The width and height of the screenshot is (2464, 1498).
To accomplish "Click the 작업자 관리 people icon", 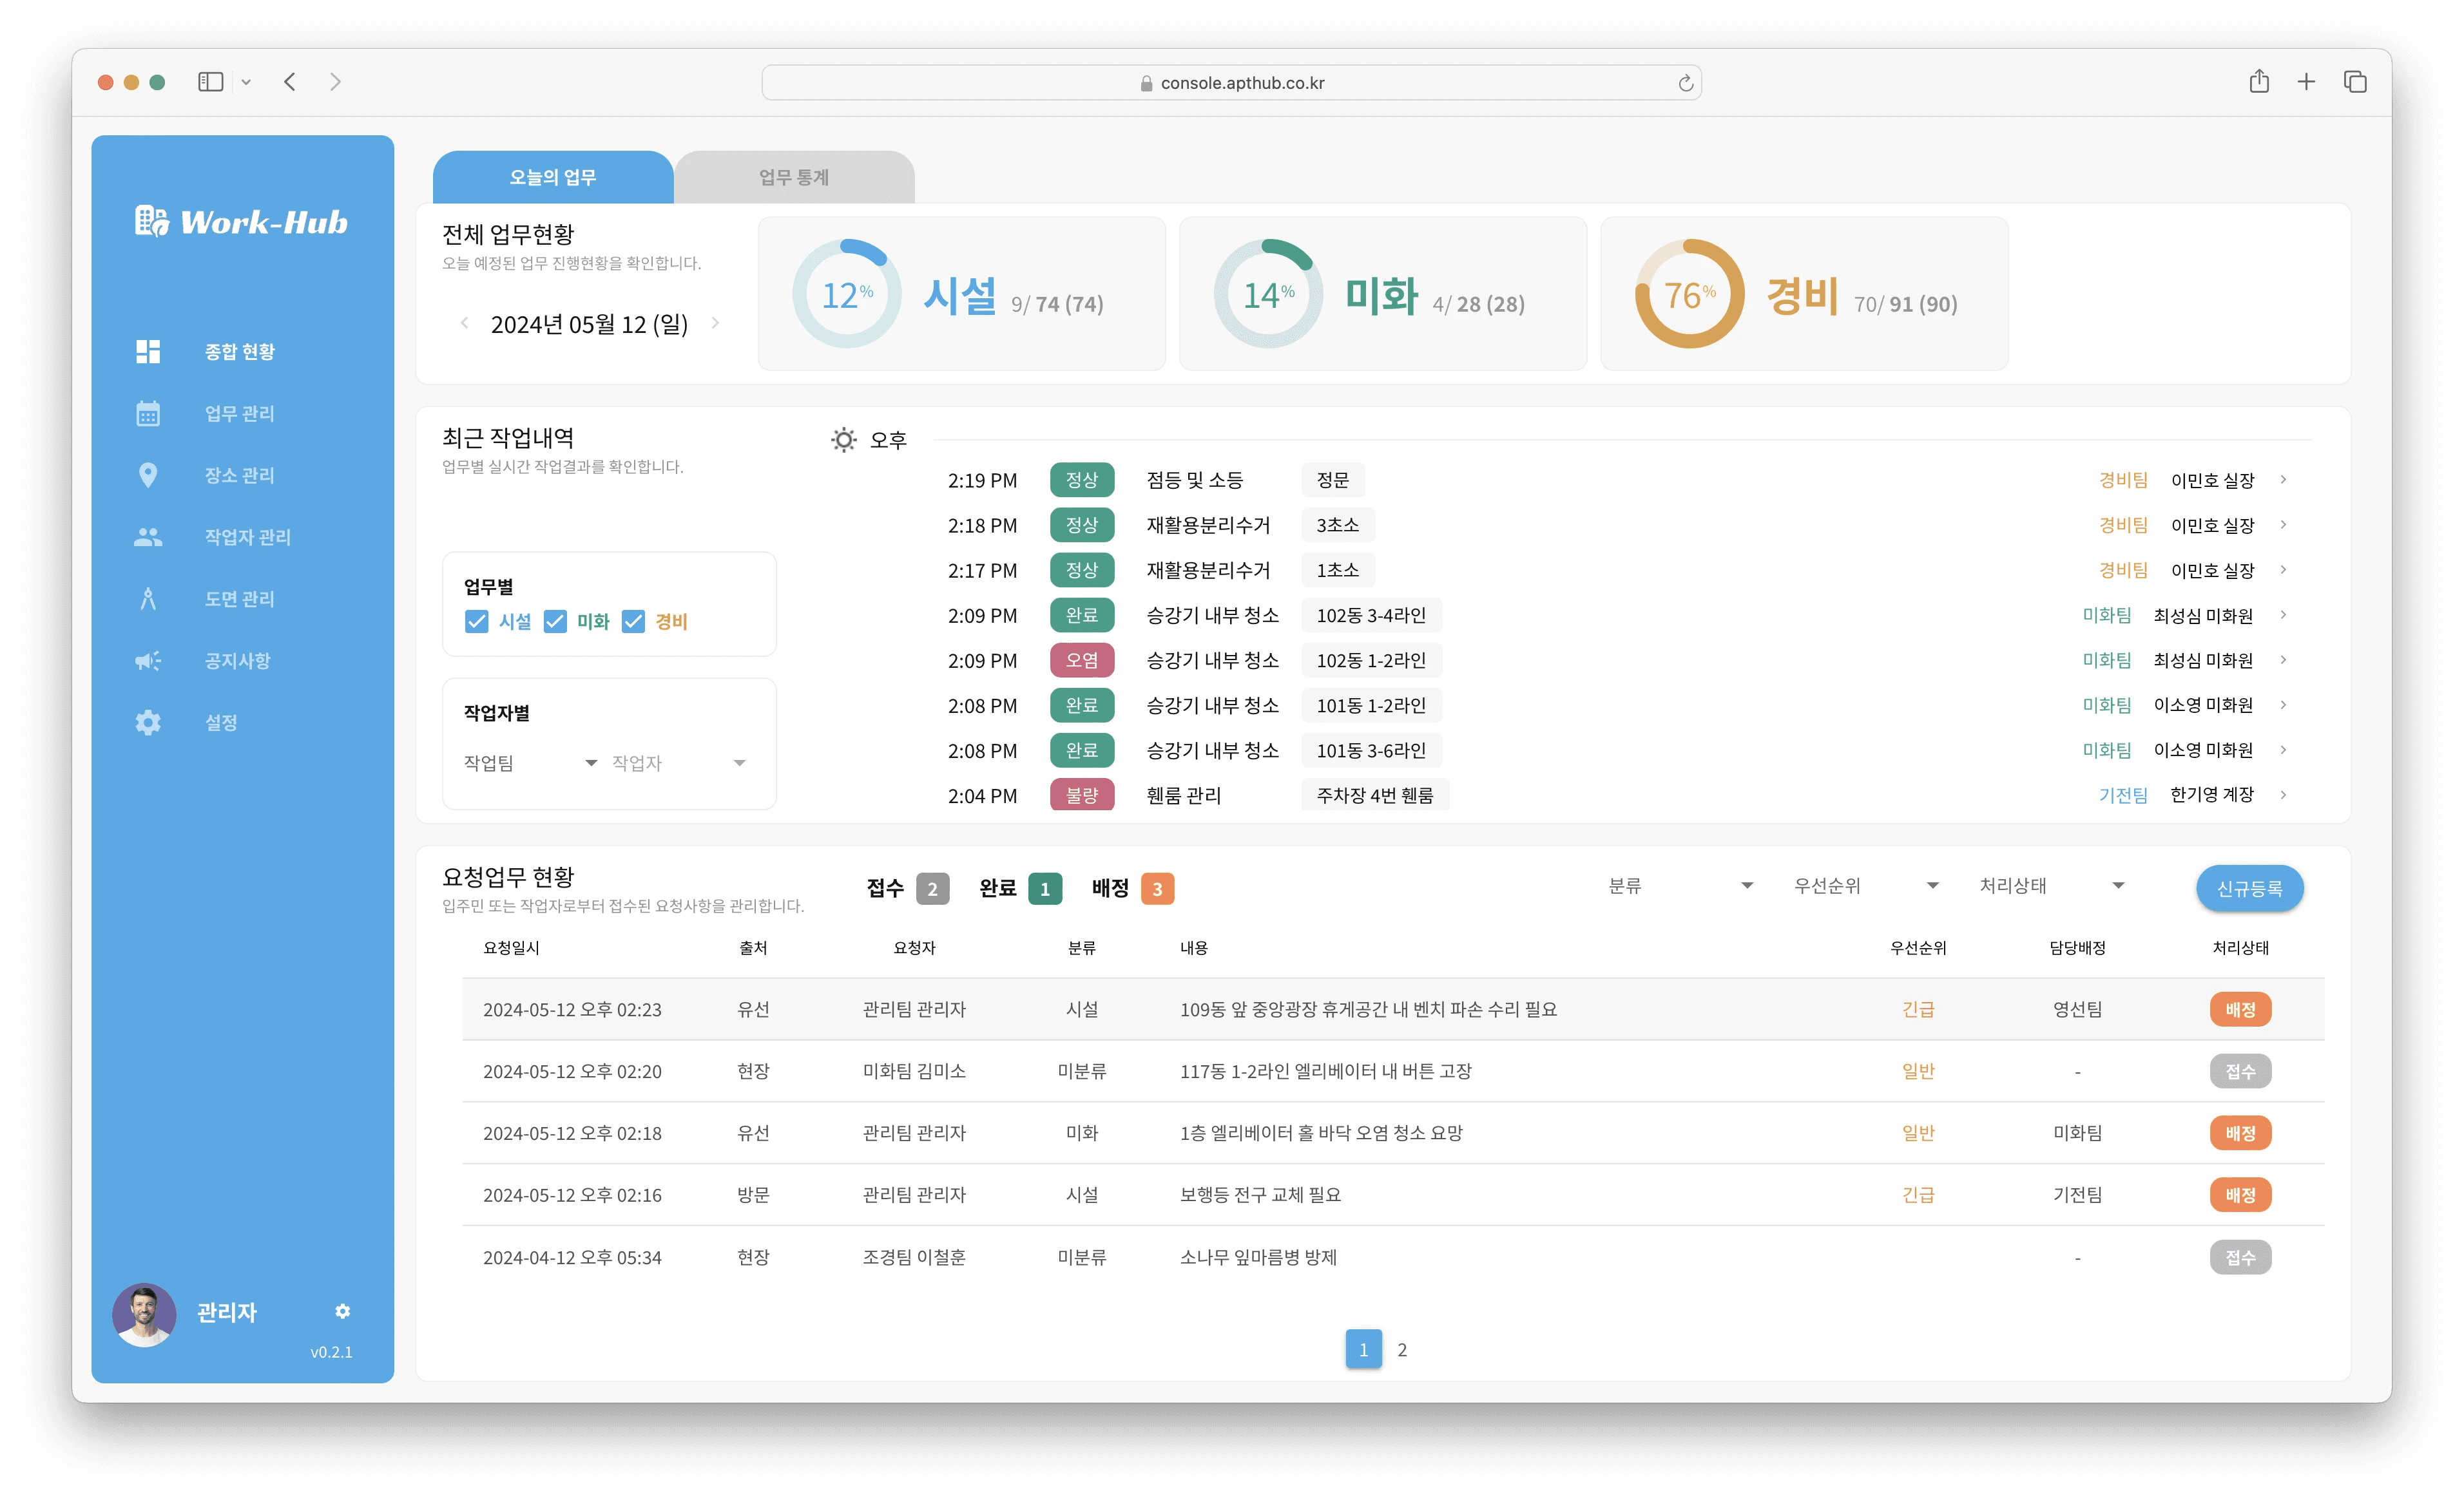I will [148, 538].
